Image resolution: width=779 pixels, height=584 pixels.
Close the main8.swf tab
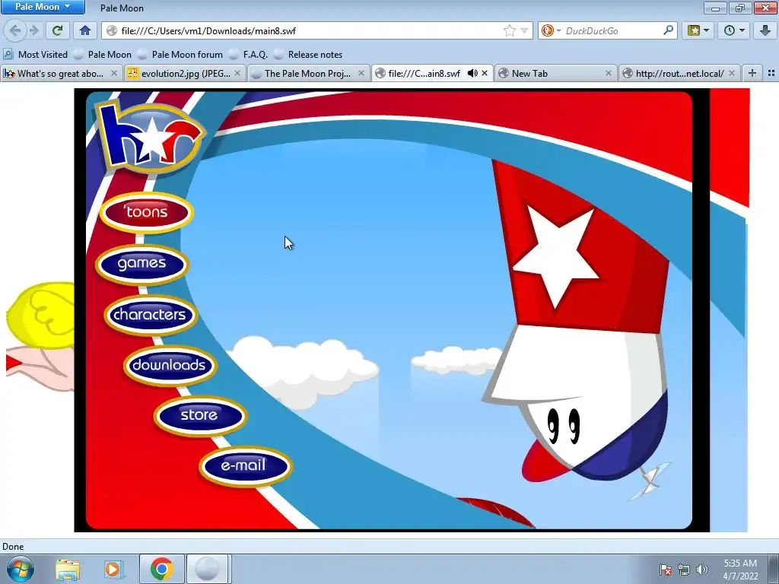tap(485, 74)
